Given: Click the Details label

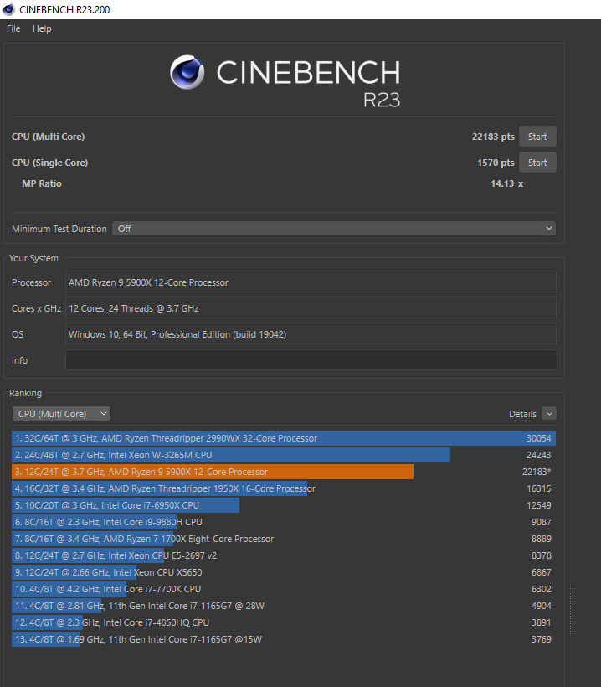Looking at the screenshot, I should point(522,414).
